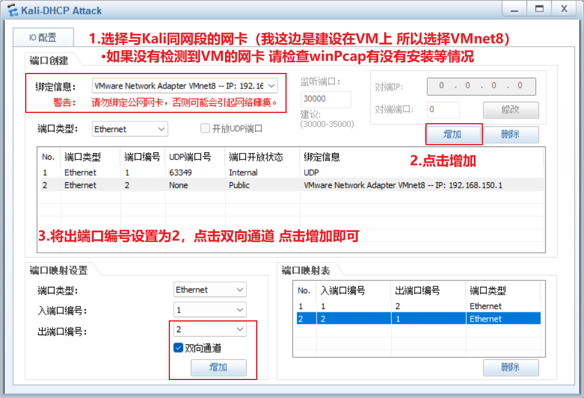The height and width of the screenshot is (398, 584).
Task: Click 增加 button under 双向通道
Action: [x=218, y=368]
